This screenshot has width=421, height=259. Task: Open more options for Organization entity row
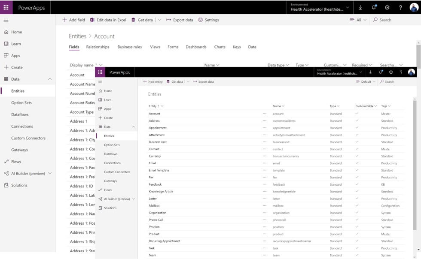coord(265,213)
